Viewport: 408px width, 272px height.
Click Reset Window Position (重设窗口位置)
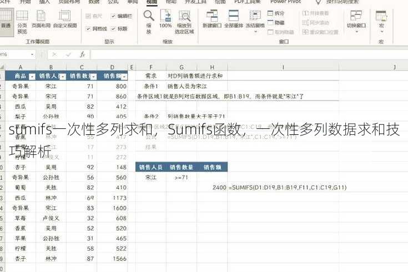click(x=320, y=32)
